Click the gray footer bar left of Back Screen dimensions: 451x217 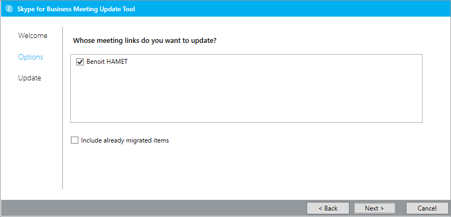(x=150, y=208)
